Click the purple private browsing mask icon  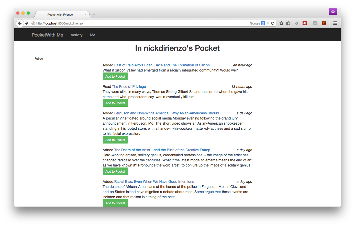333,11
